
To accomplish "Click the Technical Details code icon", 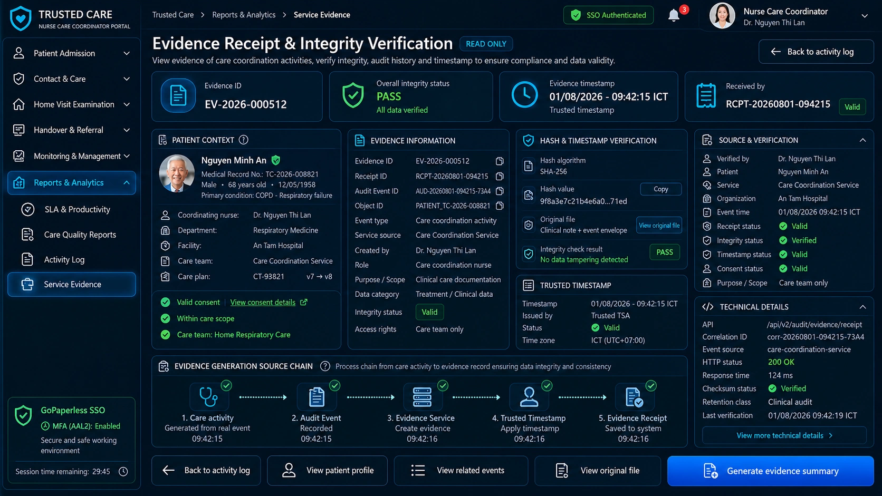I will [708, 307].
